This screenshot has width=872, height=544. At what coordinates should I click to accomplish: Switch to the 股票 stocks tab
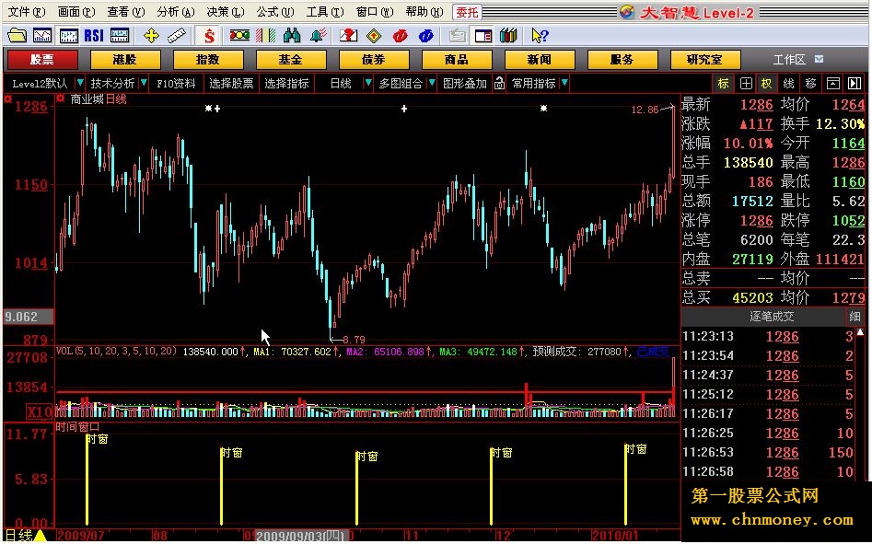42,60
